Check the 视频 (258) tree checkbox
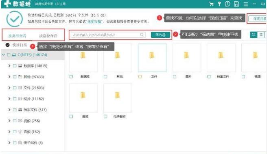Image resolution: width=267 pixels, height=154 pixels. [x=15, y=121]
